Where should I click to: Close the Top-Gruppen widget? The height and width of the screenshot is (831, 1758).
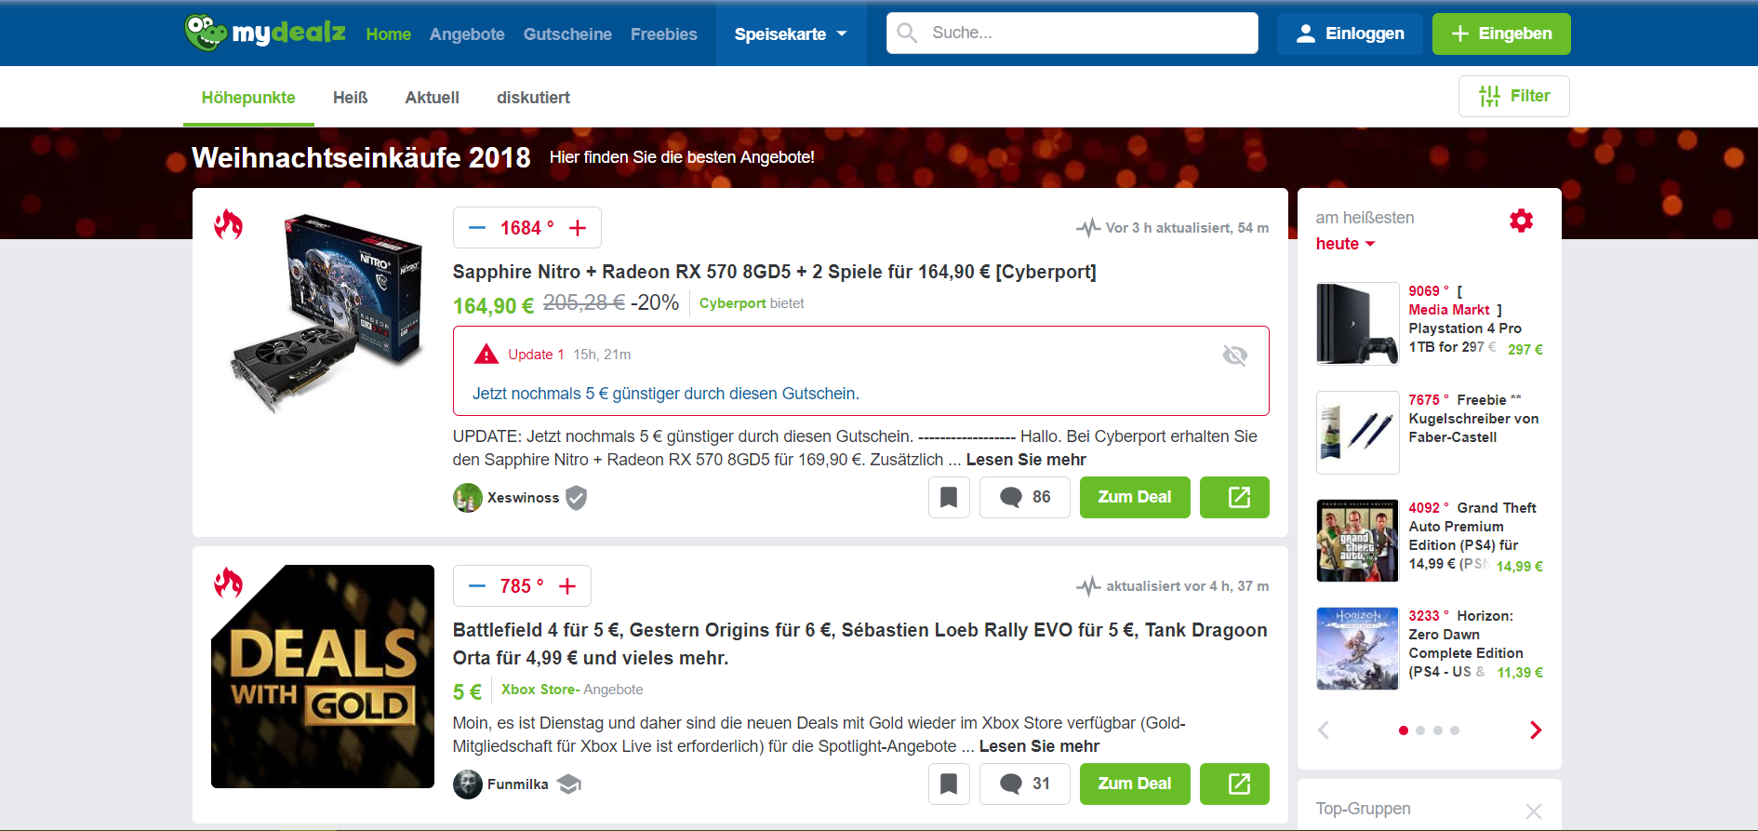[x=1534, y=811]
